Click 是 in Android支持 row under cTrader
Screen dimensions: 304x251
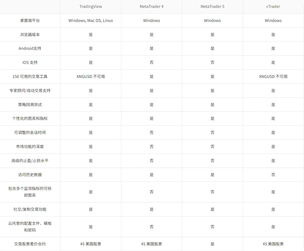[273, 48]
